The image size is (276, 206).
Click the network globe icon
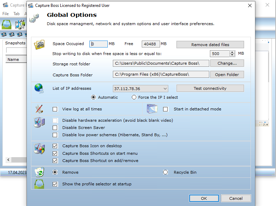click(39, 88)
